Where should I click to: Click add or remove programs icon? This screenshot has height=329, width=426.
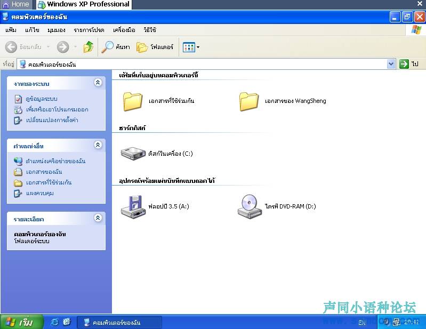click(18, 109)
